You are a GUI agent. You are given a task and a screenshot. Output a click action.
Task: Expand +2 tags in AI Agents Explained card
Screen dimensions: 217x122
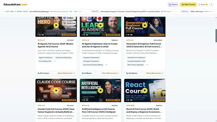[106, 65]
